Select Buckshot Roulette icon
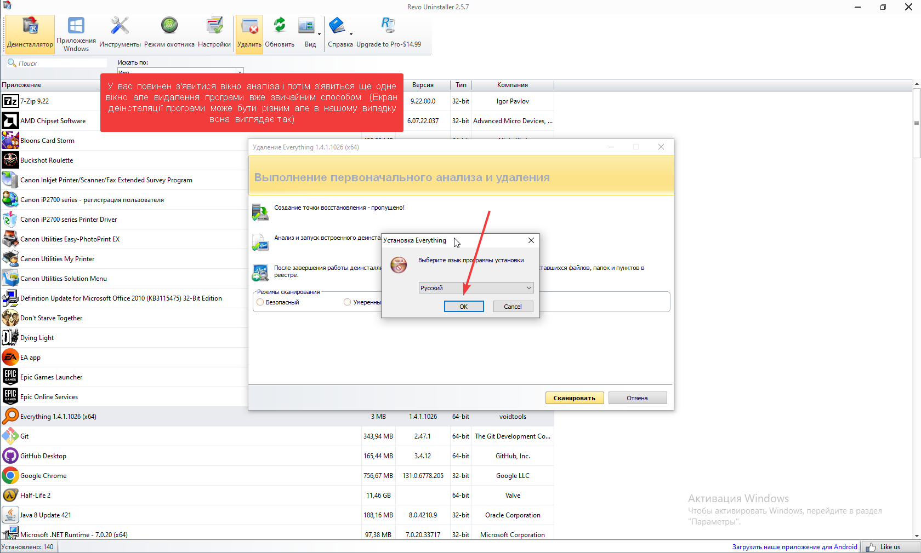921x553 pixels. pos(10,160)
